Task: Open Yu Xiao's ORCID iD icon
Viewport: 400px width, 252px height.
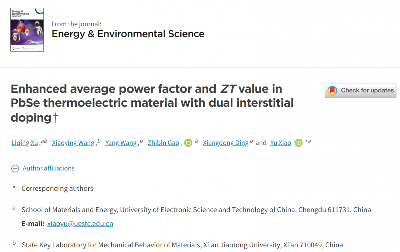Action: click(x=299, y=143)
